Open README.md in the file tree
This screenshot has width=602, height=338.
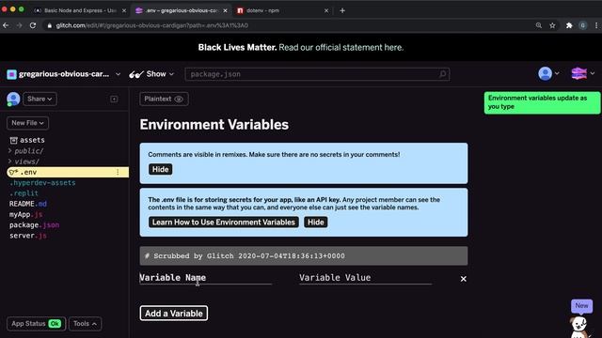(28, 204)
